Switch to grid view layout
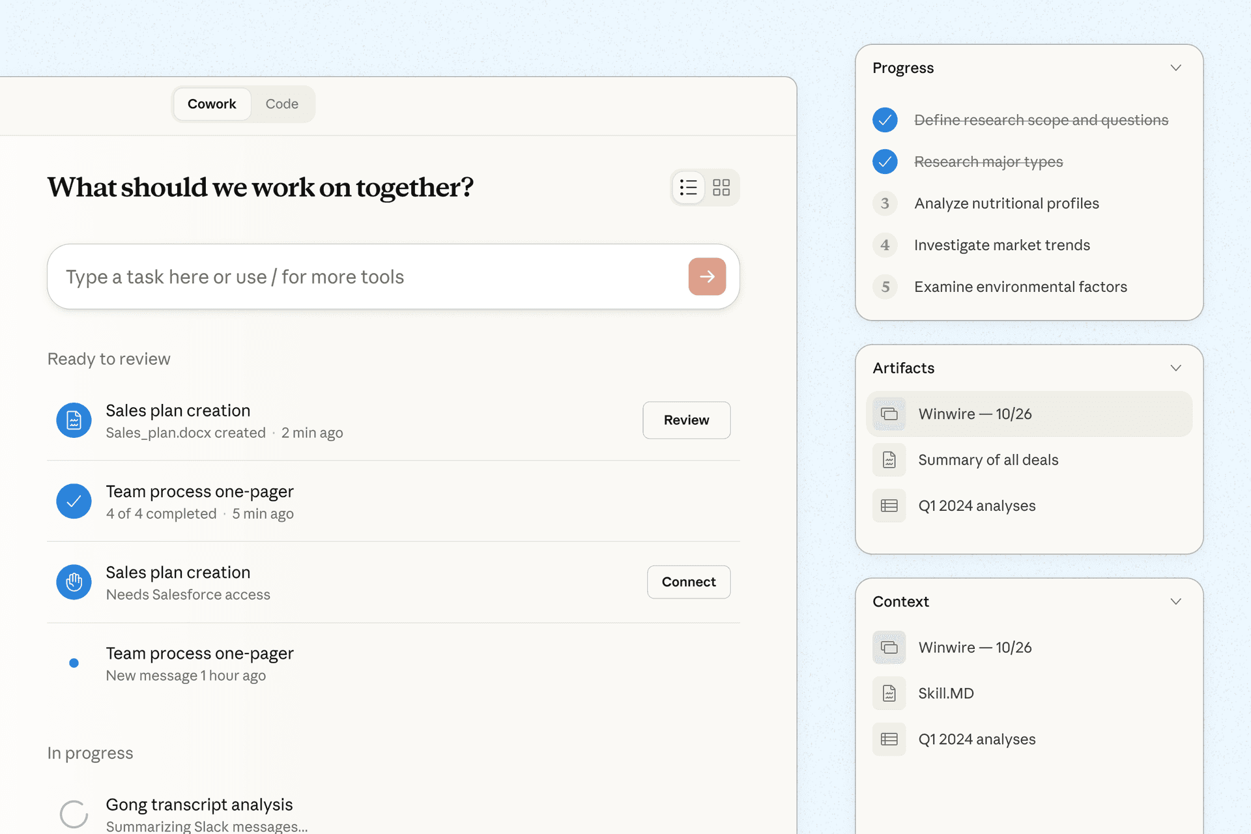The width and height of the screenshot is (1251, 834). (721, 188)
